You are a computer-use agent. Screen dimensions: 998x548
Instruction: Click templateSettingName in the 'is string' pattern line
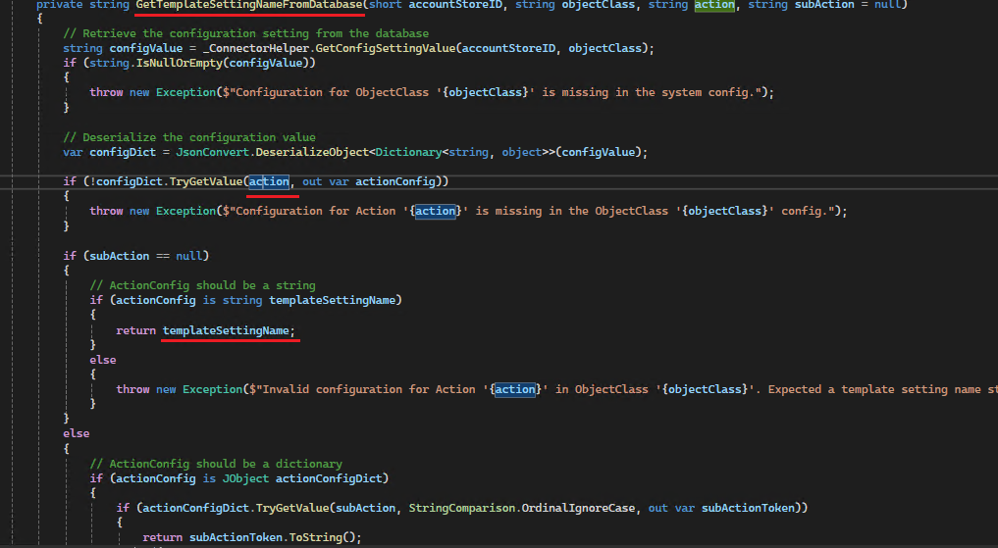pyautogui.click(x=333, y=300)
